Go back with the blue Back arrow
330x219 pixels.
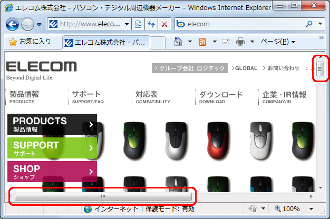point(13,24)
